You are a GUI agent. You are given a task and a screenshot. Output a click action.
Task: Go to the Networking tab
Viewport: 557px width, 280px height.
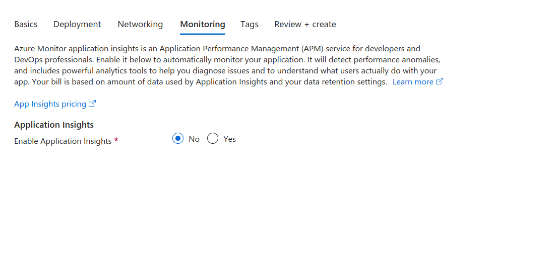point(140,24)
